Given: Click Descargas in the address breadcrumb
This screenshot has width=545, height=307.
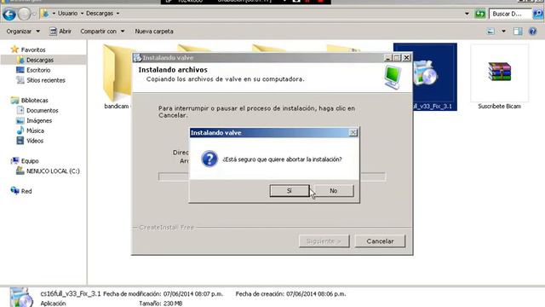Looking at the screenshot, I should (x=100, y=14).
